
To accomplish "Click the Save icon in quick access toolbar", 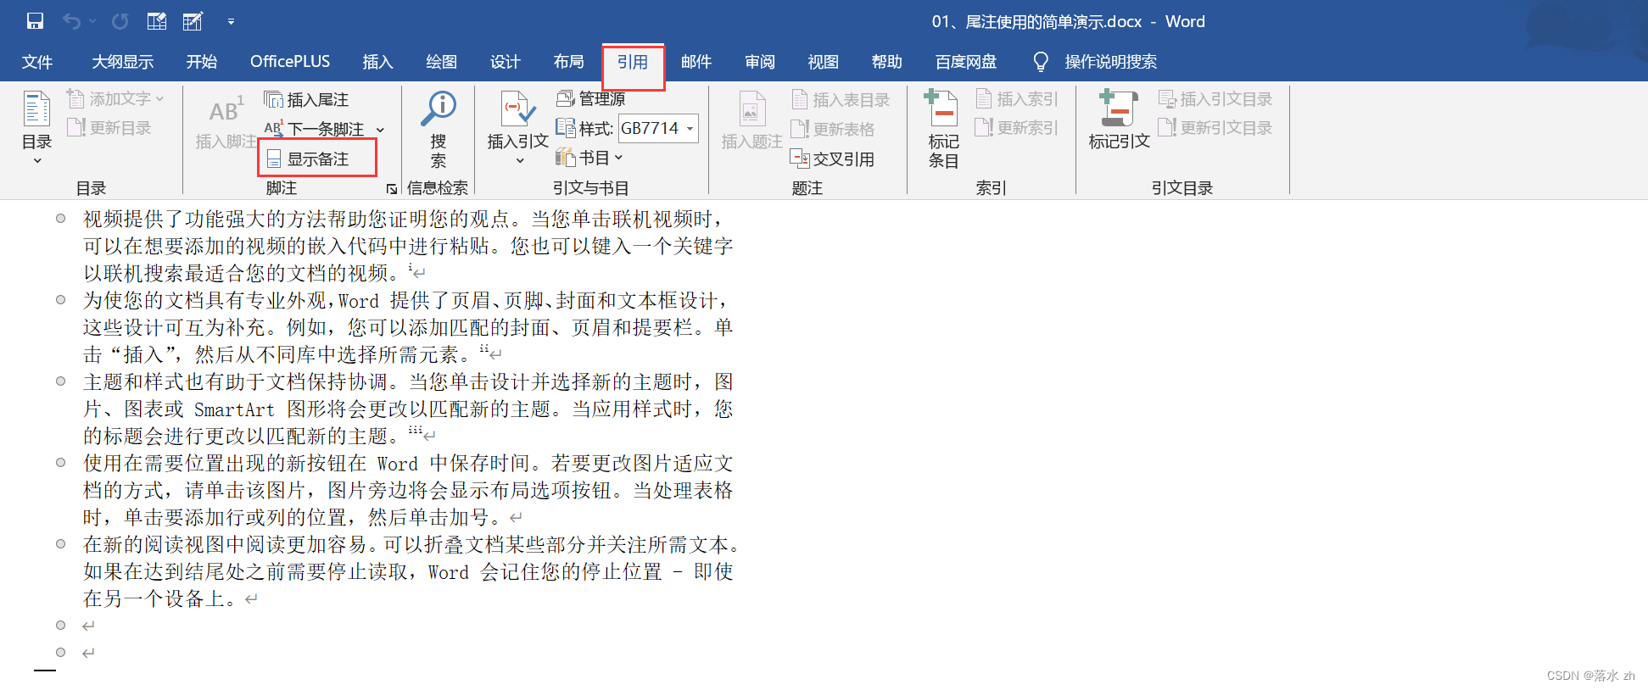I will (x=35, y=21).
